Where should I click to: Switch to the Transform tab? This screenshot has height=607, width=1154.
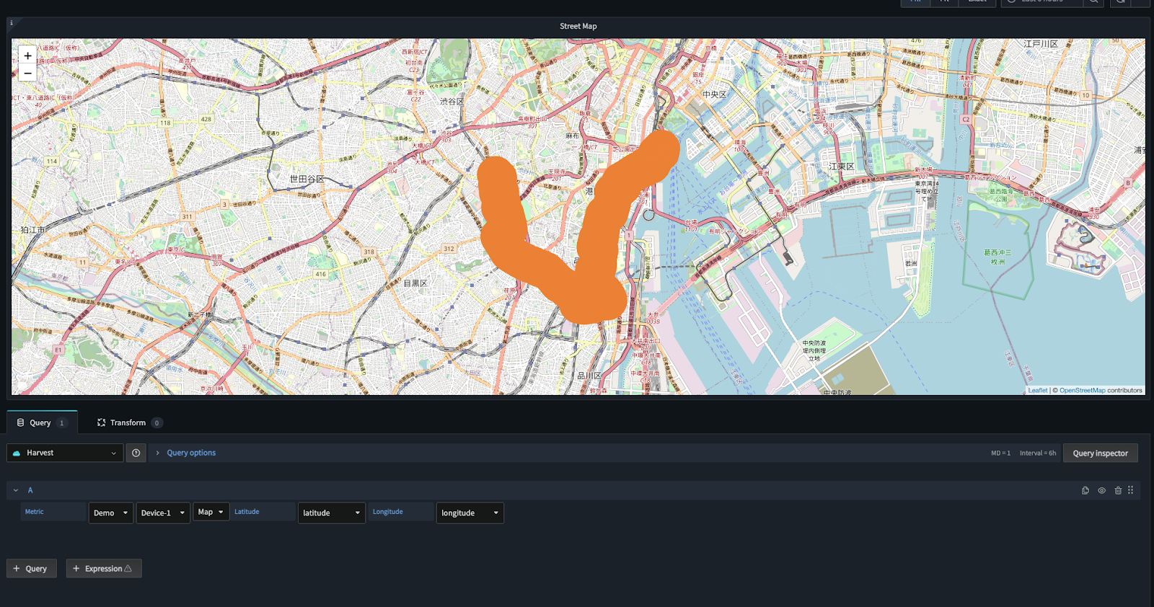[128, 422]
